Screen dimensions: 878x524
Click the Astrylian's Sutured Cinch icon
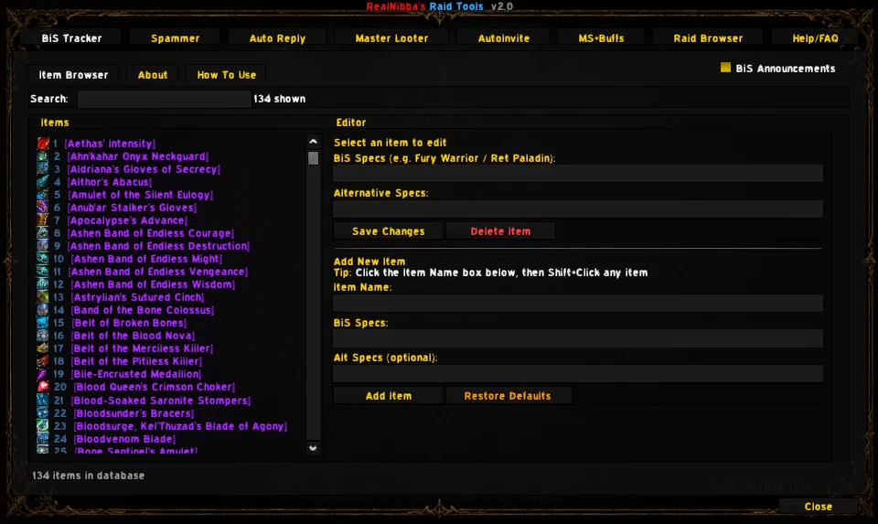pyautogui.click(x=43, y=297)
